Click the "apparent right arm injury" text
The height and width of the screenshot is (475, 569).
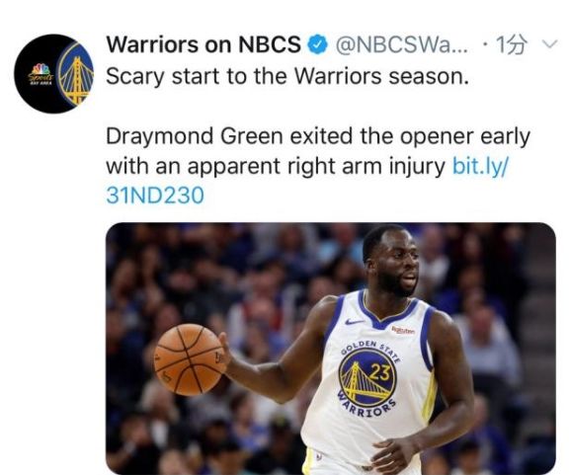(x=316, y=167)
